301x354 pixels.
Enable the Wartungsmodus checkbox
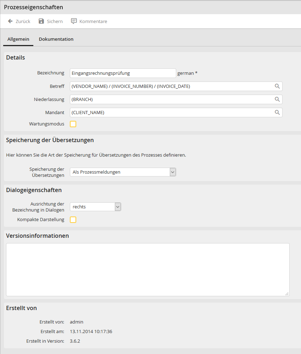[x=73, y=124]
